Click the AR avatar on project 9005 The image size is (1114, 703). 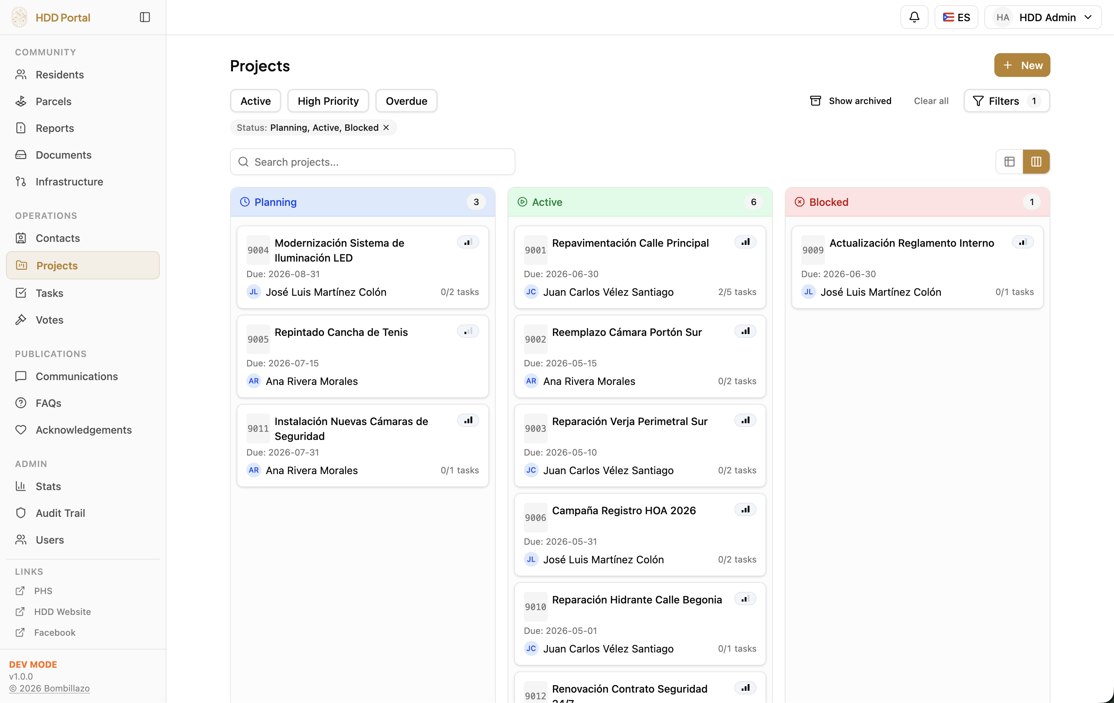click(x=253, y=381)
